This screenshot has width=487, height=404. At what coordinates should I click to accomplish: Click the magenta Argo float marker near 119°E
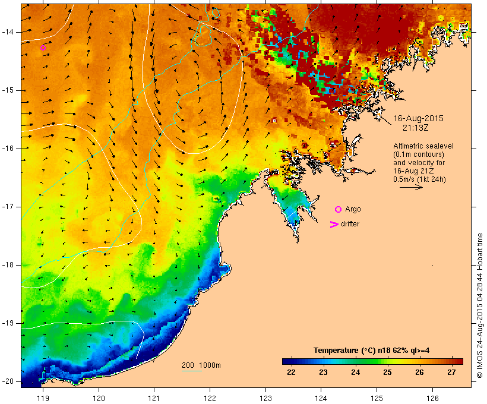43,48
